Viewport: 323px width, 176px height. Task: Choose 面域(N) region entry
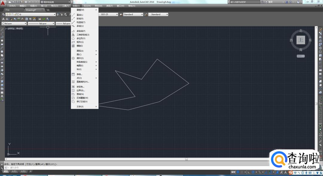(84, 94)
